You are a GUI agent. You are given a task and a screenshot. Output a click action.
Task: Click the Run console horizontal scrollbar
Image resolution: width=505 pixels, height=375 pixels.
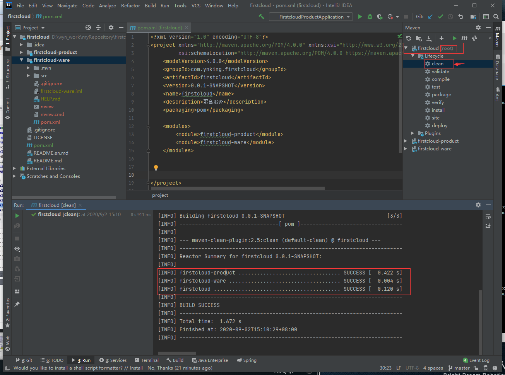(x=176, y=353)
